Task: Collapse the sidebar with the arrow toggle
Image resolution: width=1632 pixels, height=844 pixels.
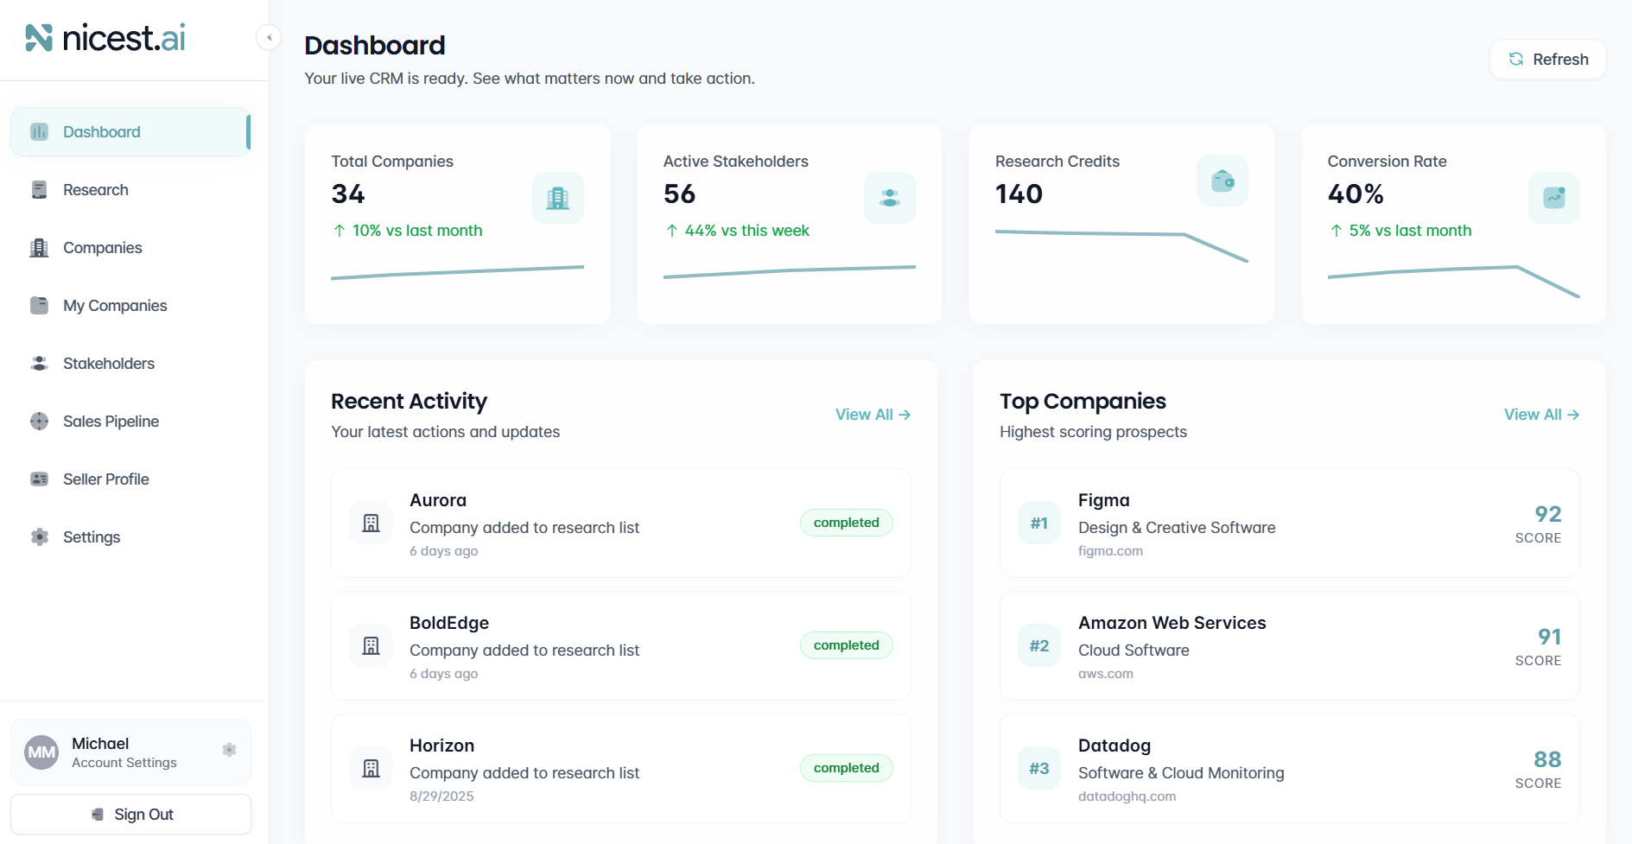Action: [269, 37]
